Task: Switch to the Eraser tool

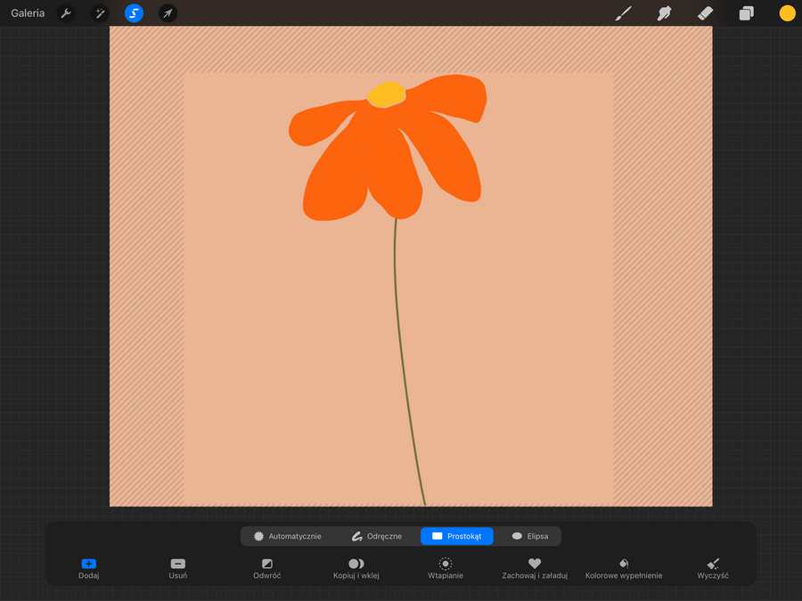Action: click(705, 12)
